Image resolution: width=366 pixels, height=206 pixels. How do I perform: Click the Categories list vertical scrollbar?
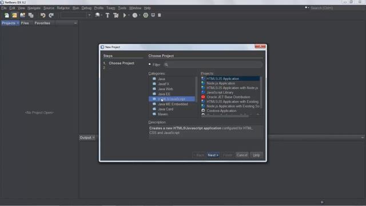196,89
